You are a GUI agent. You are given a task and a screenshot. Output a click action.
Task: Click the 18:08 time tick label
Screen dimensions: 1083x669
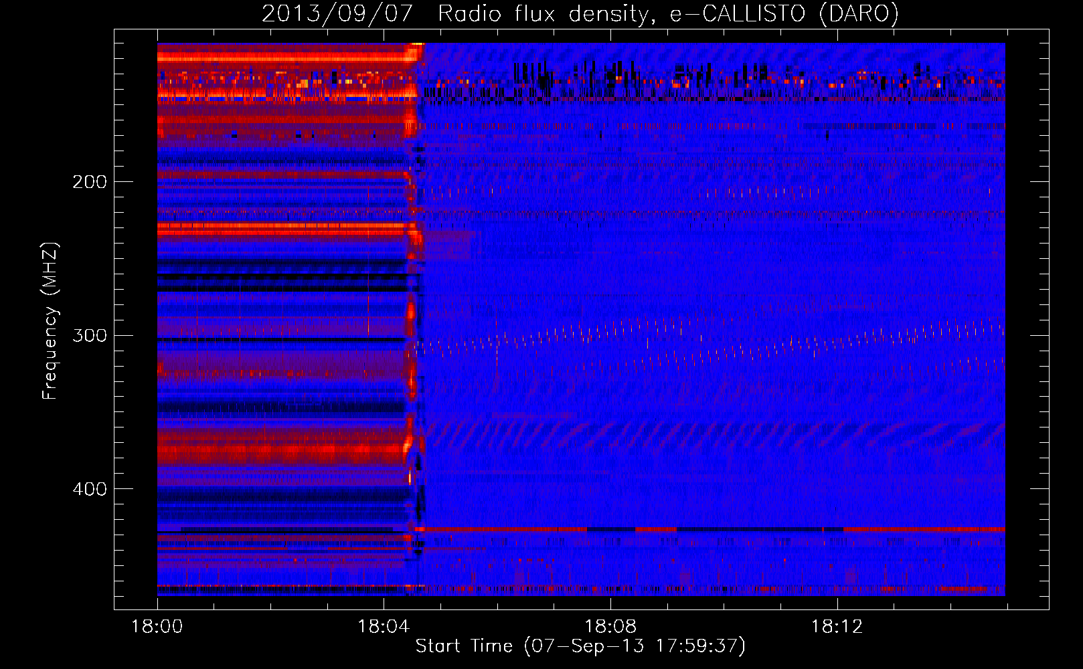(610, 626)
